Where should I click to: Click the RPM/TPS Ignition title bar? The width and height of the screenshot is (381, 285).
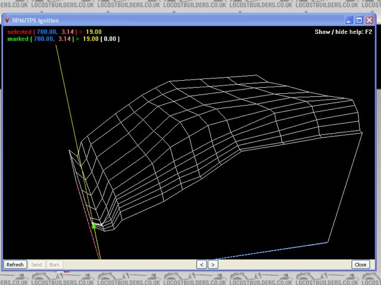(179, 20)
